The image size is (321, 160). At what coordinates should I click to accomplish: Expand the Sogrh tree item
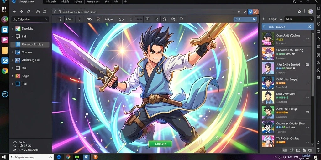pos(13,76)
